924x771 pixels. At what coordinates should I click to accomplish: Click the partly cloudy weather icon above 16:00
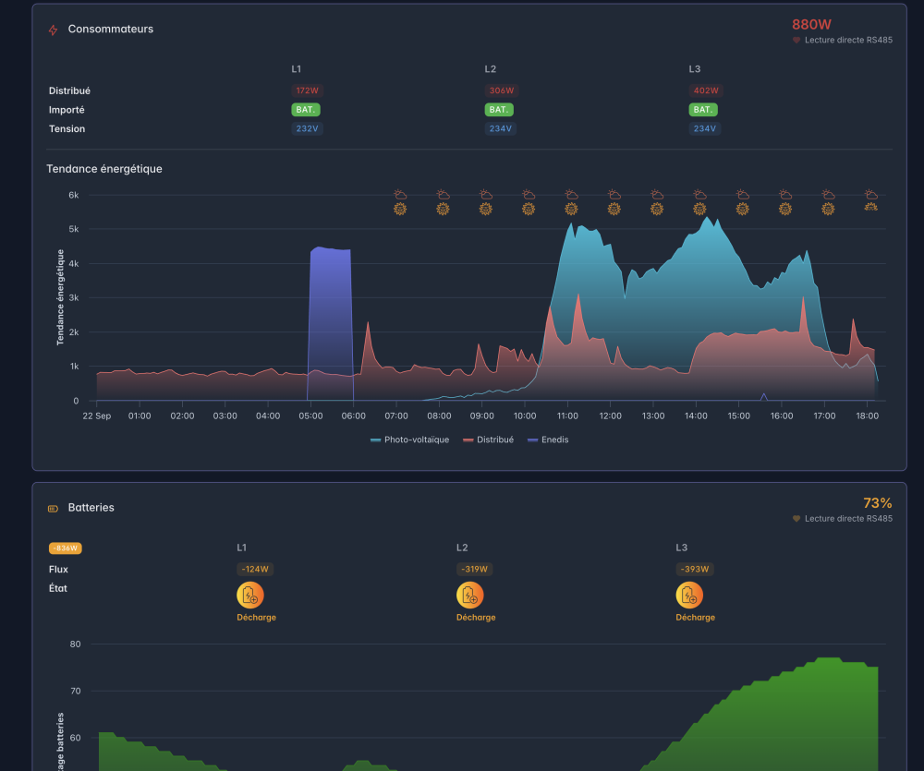[784, 195]
